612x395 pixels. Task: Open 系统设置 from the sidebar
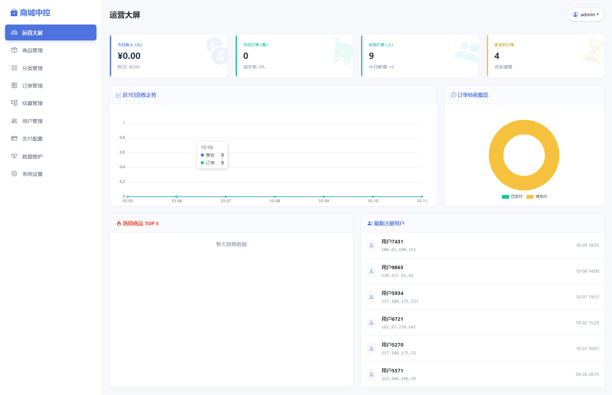click(51, 174)
